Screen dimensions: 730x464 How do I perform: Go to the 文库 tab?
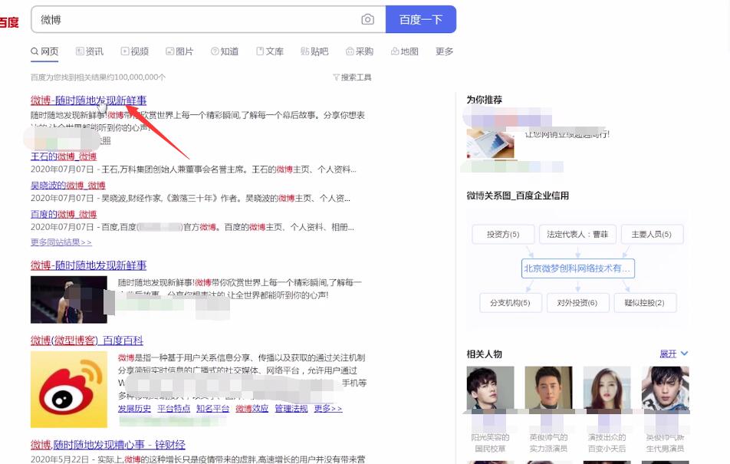[x=270, y=51]
